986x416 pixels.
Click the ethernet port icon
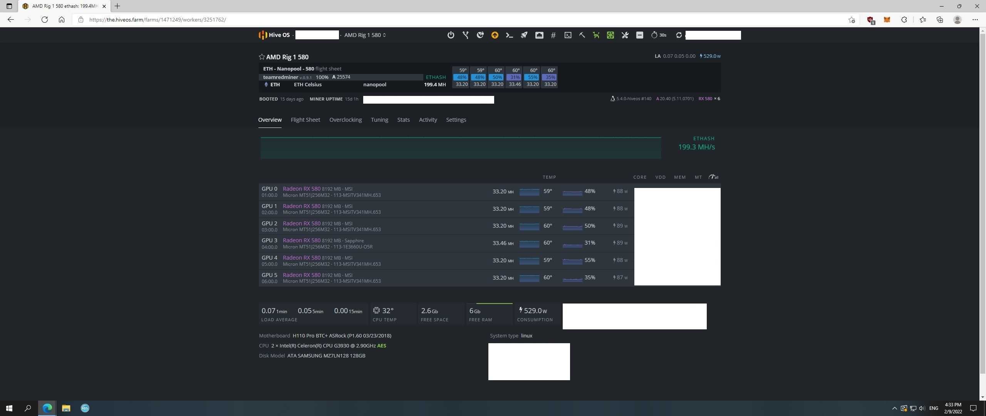tap(539, 35)
